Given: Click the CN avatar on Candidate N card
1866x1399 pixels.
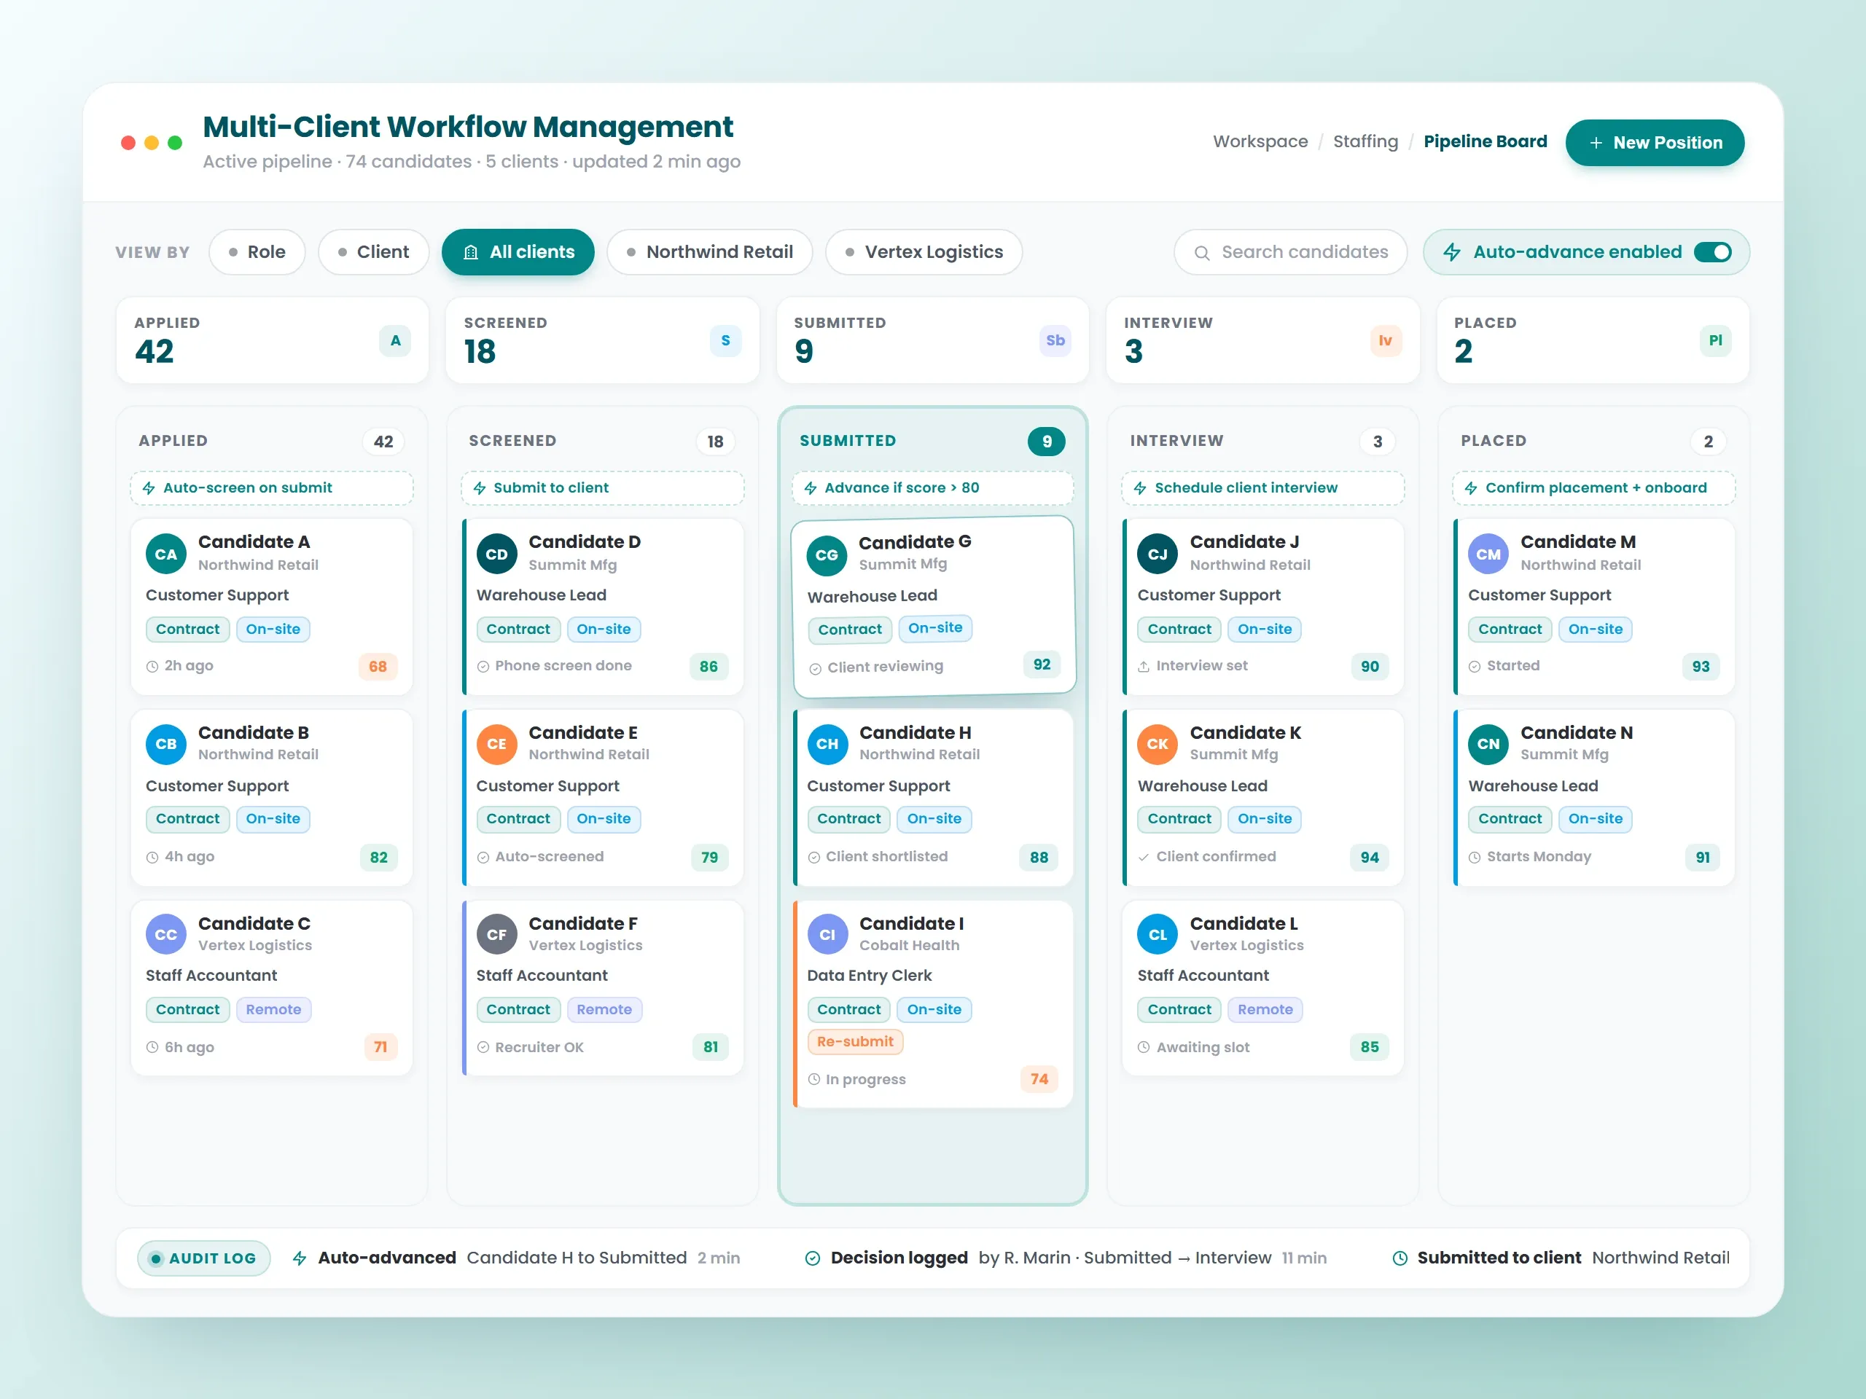Looking at the screenshot, I should tap(1488, 744).
